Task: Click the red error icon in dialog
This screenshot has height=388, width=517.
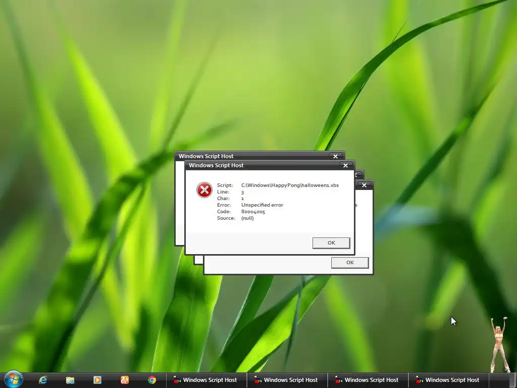Action: 204,190
